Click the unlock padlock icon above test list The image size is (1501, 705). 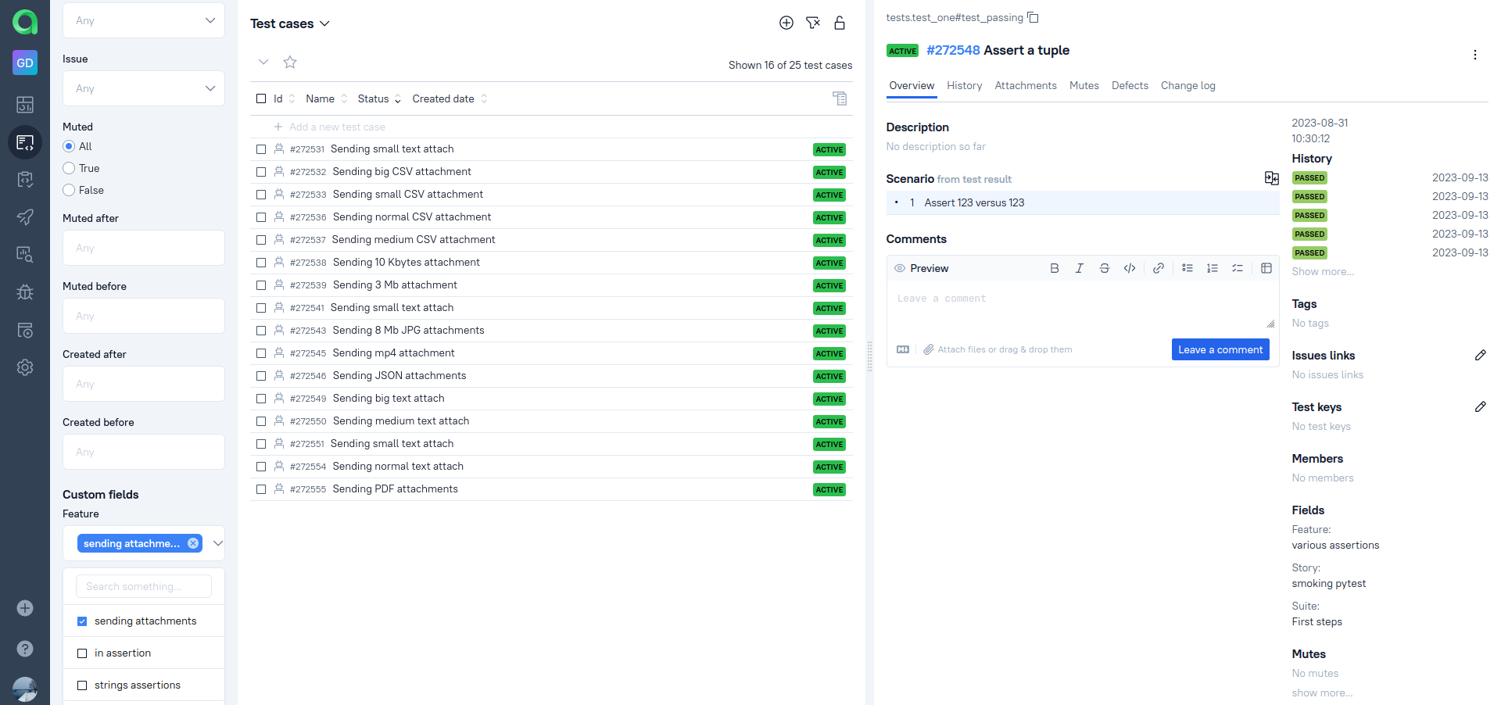840,23
